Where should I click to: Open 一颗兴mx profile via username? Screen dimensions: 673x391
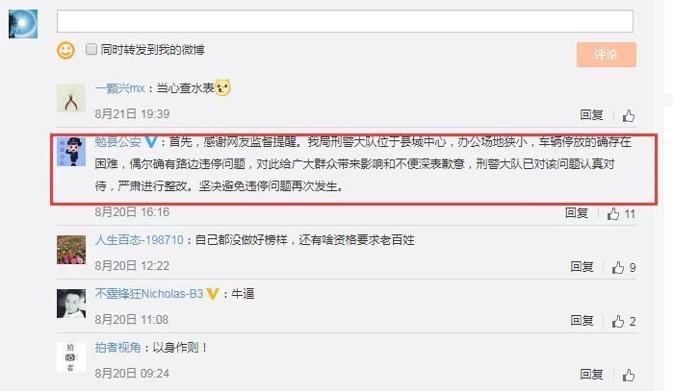point(119,88)
